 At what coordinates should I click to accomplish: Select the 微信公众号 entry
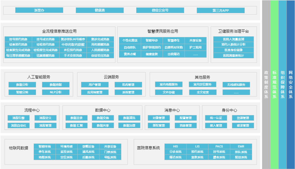coord(160,10)
